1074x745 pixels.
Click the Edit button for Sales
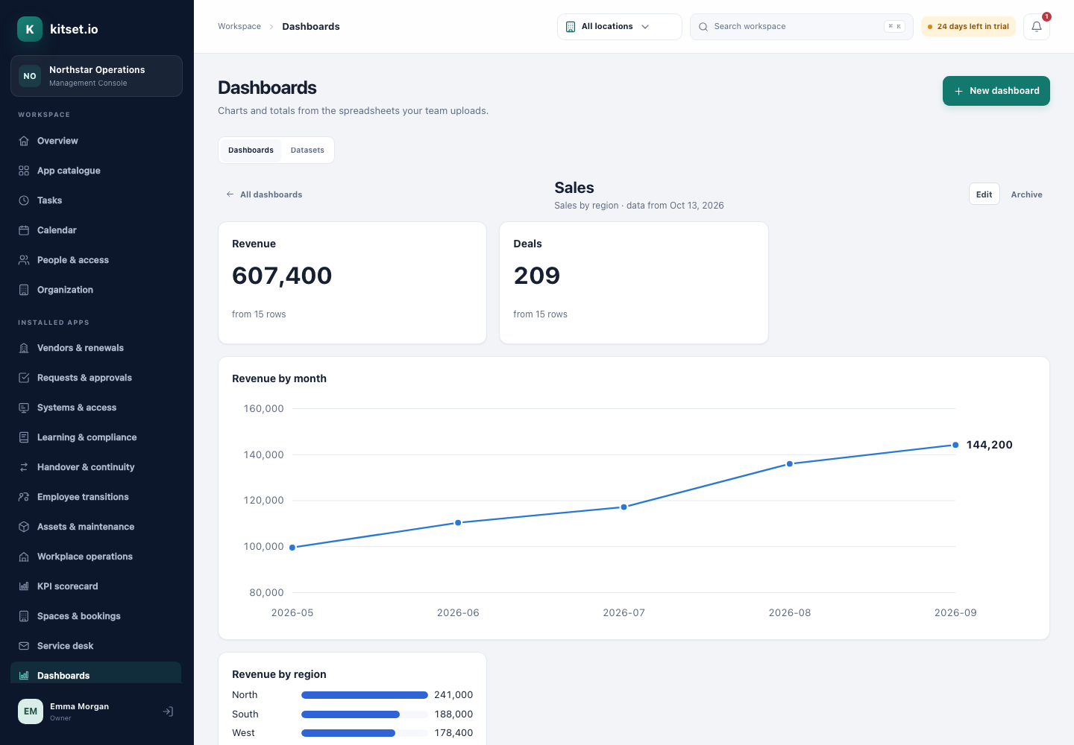[x=984, y=194]
